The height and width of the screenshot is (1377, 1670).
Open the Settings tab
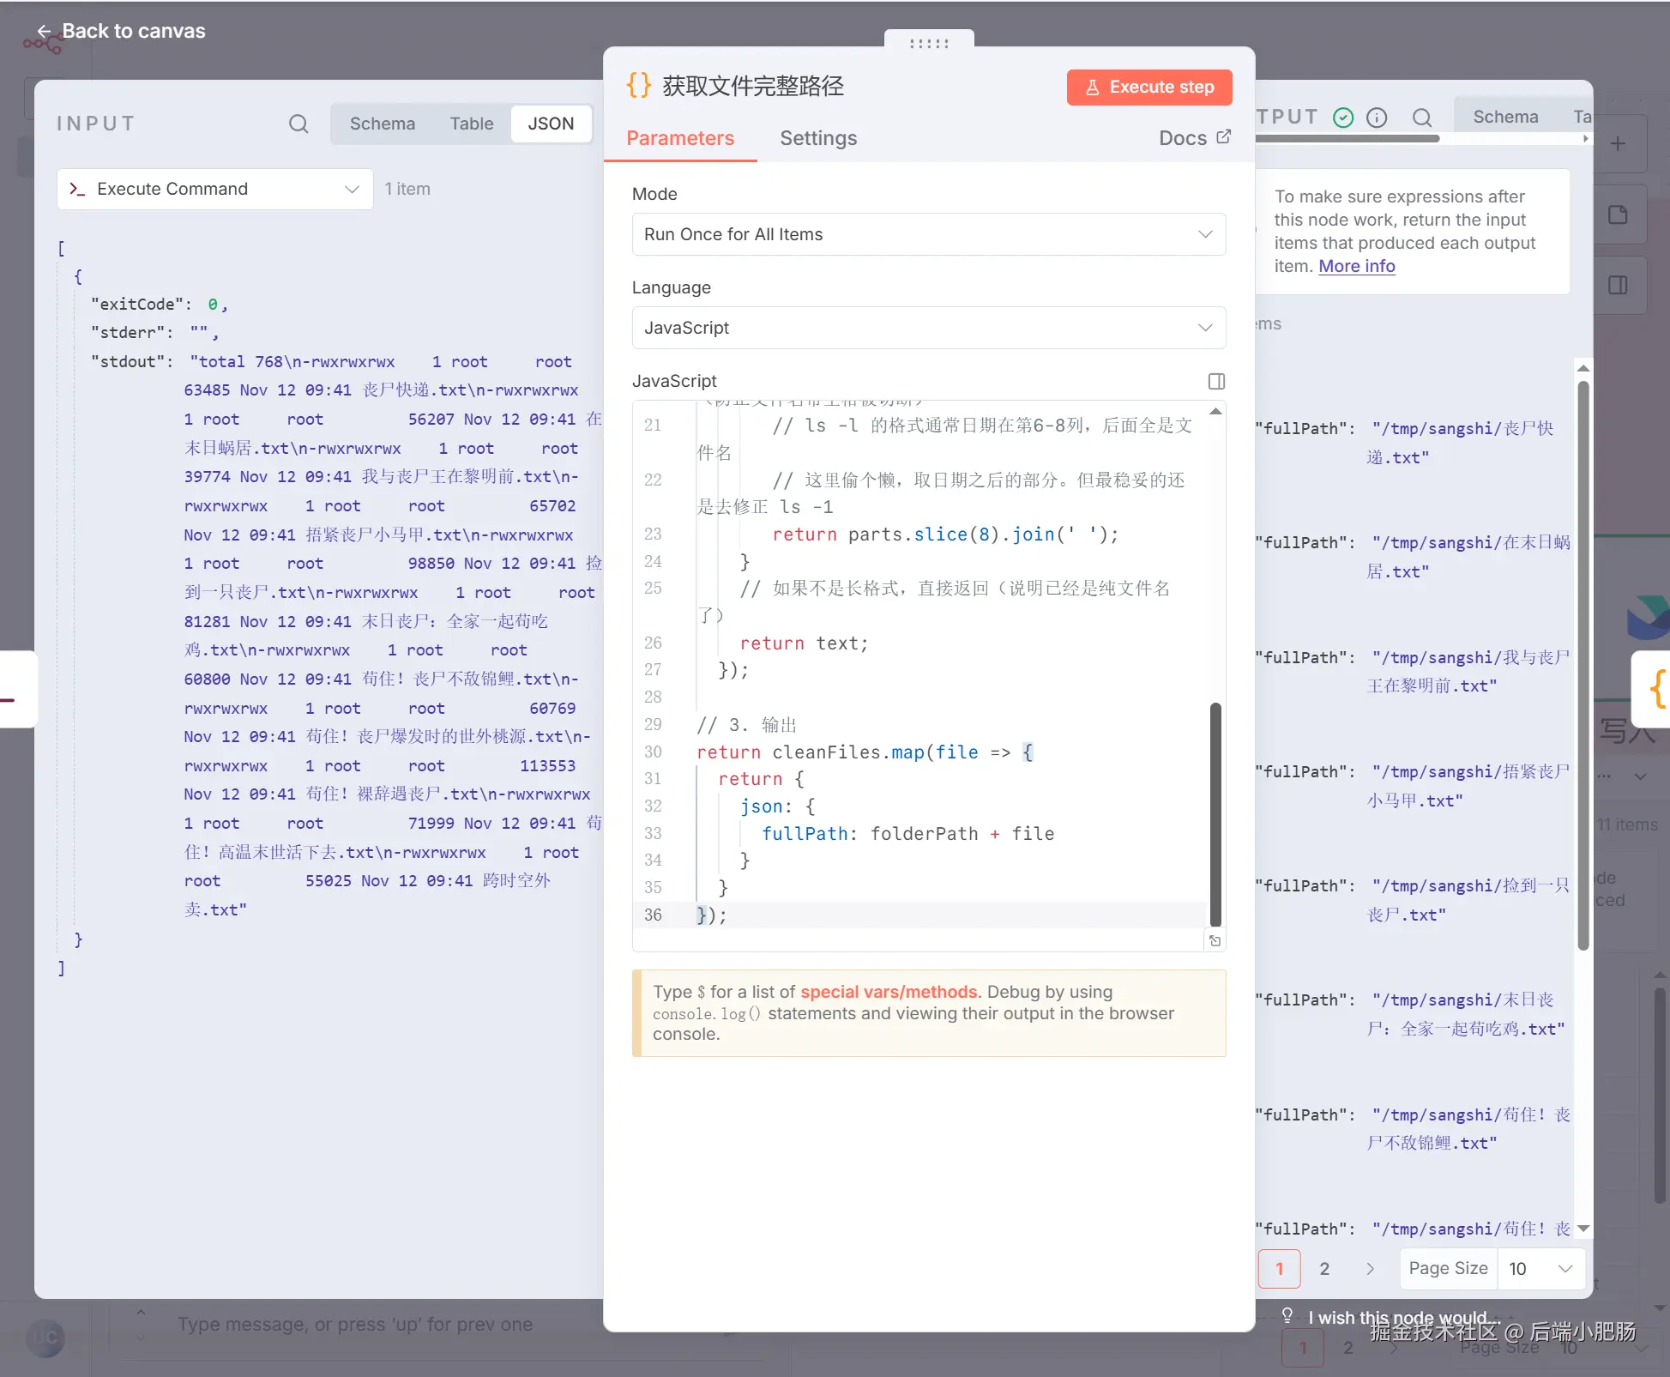[817, 138]
